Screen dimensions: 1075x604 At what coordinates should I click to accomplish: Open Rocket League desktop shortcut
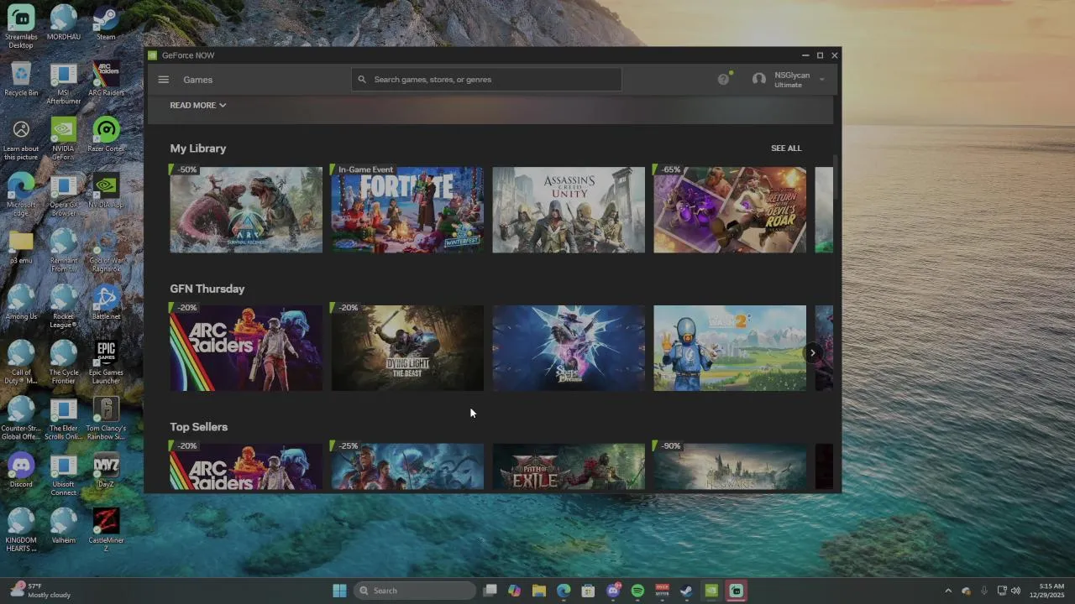tap(64, 307)
